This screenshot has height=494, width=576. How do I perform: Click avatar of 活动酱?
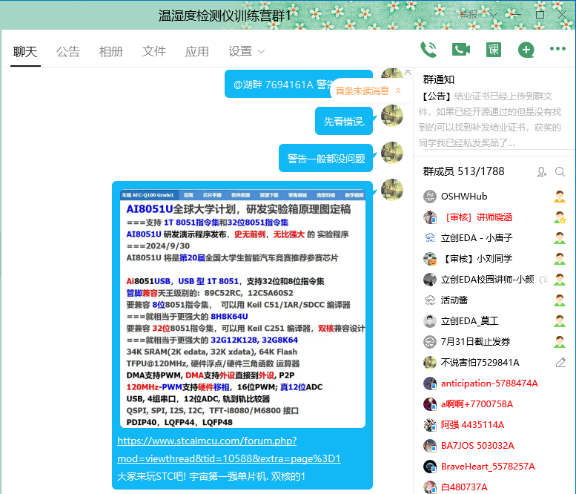point(430,300)
